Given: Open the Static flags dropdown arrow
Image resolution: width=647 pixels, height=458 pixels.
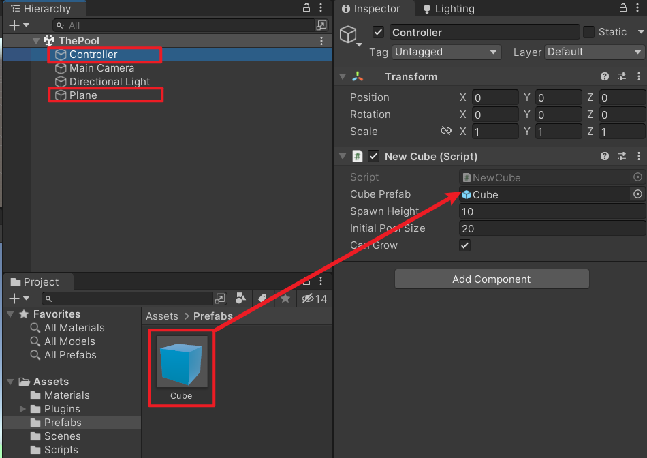Looking at the screenshot, I should pyautogui.click(x=640, y=32).
